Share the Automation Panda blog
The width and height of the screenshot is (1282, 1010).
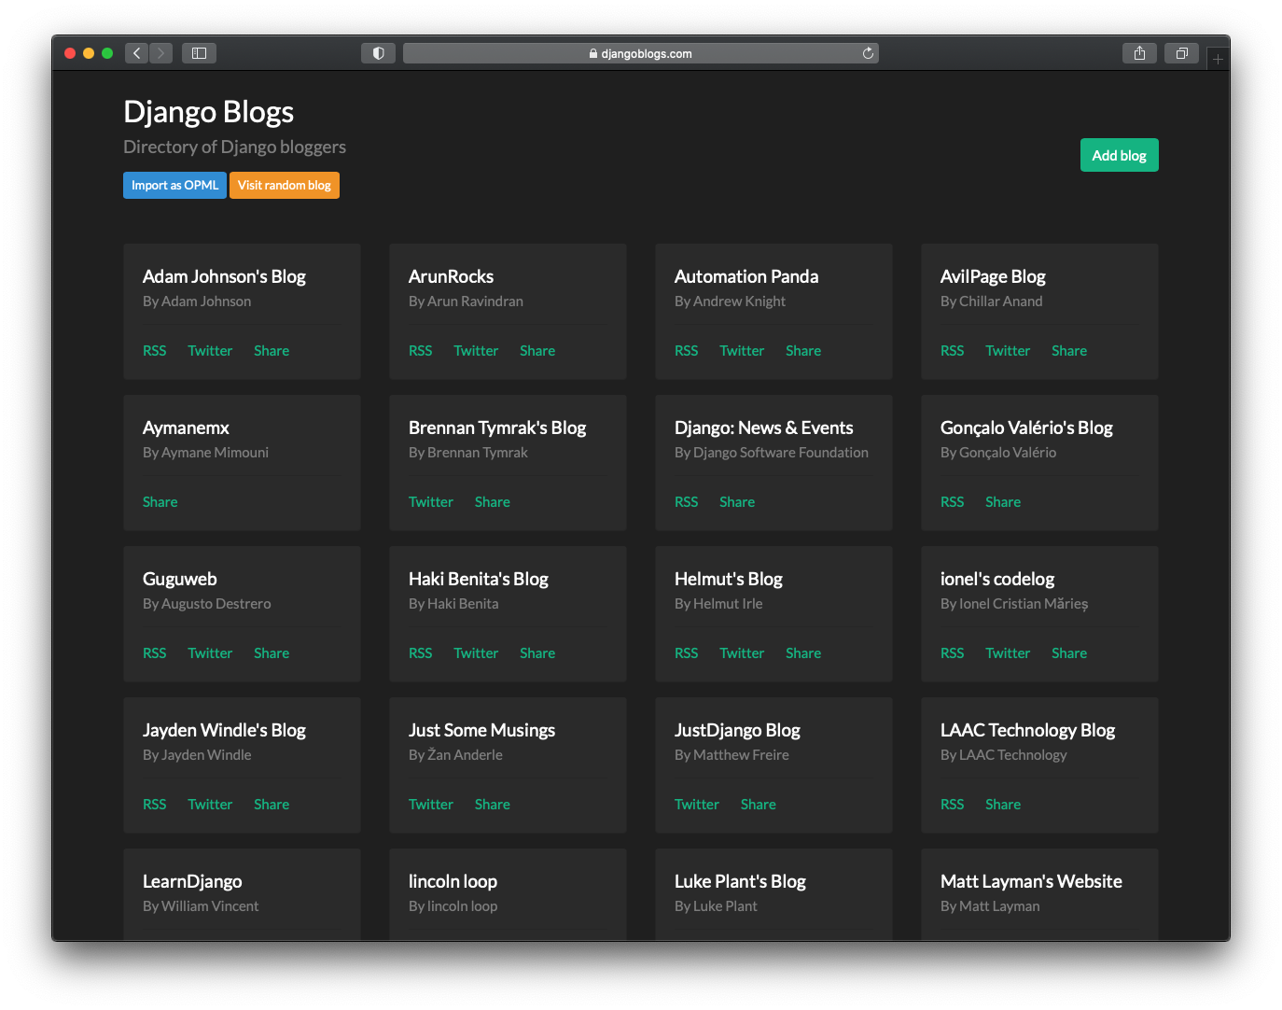click(x=803, y=351)
